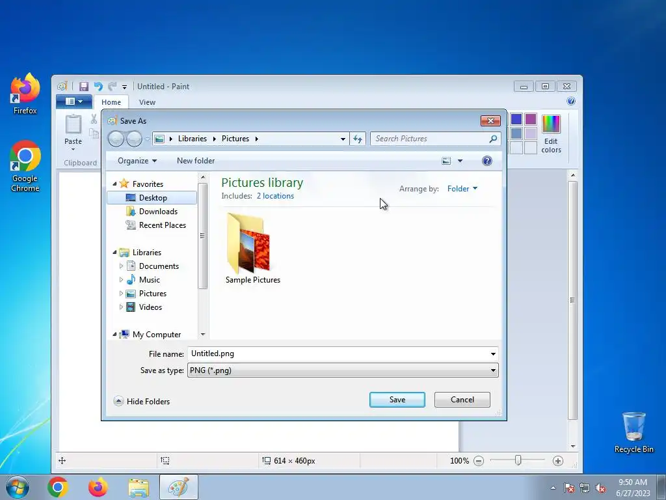Click the zoom out minus button in Paint
The image size is (666, 500).
click(x=479, y=461)
